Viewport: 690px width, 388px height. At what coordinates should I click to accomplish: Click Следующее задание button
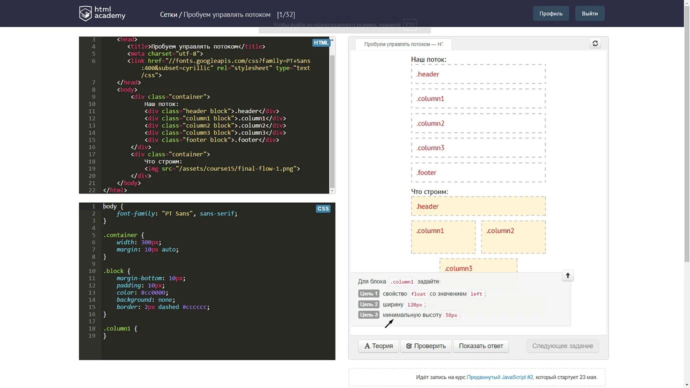pyautogui.click(x=562, y=346)
